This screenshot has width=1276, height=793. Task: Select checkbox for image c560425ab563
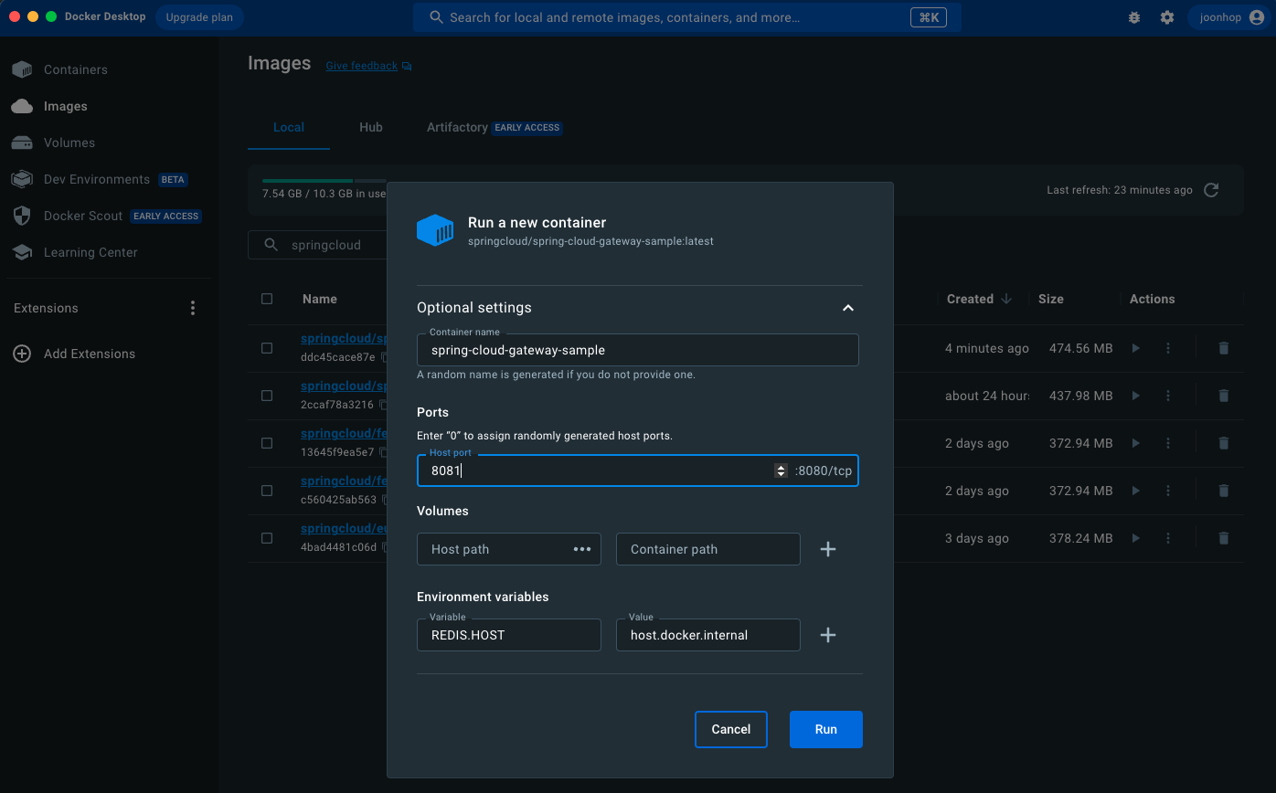click(267, 491)
